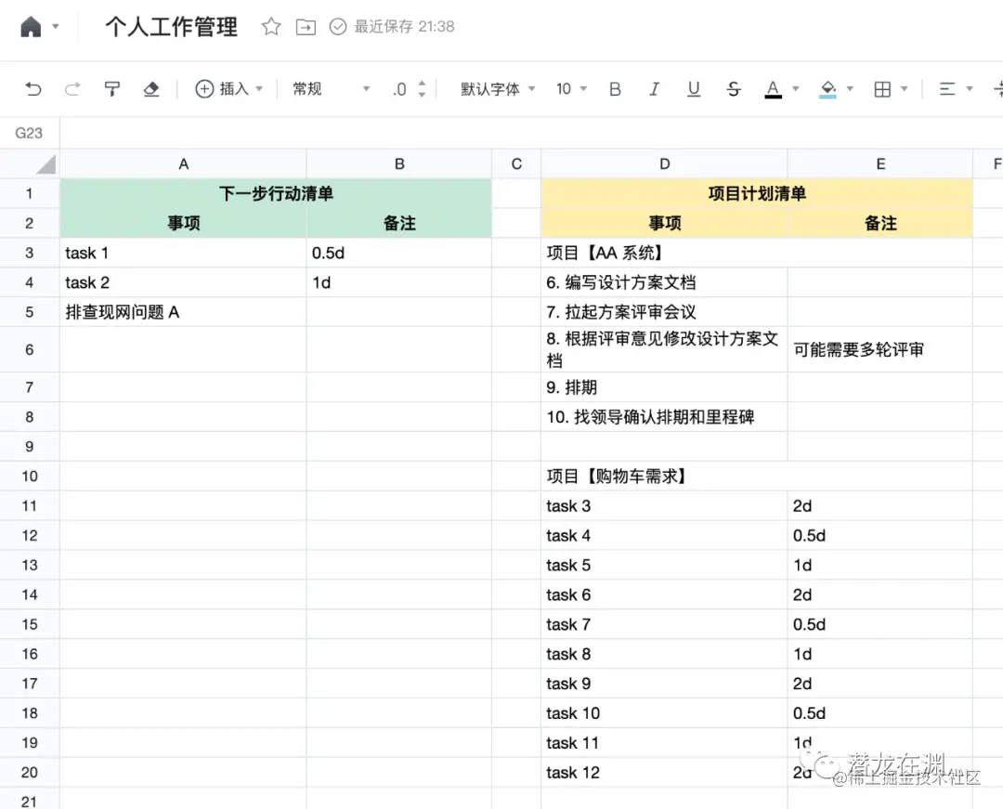Open the 插入 insert menu
Viewport: 1003px width, 809px height.
[x=229, y=89]
